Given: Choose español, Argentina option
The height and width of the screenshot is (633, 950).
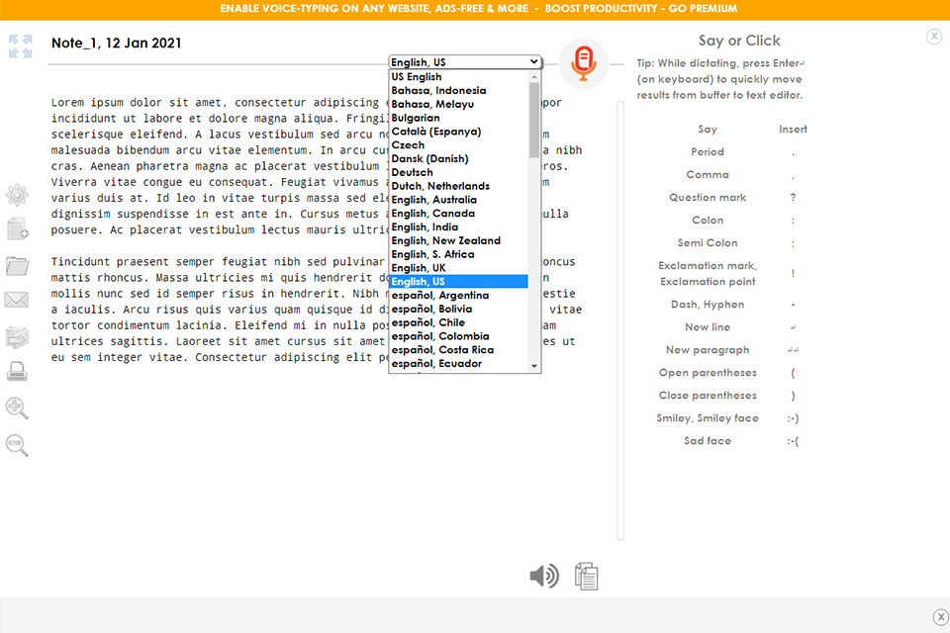Looking at the screenshot, I should click(x=458, y=295).
